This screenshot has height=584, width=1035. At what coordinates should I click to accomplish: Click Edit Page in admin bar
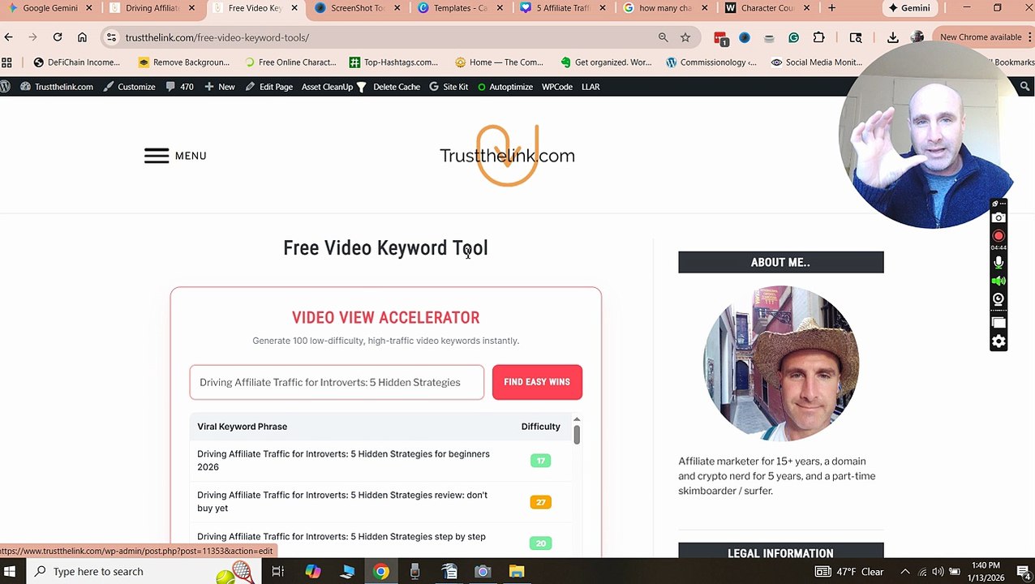(268, 87)
